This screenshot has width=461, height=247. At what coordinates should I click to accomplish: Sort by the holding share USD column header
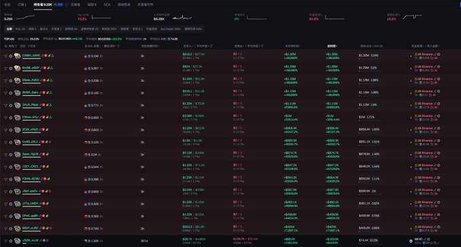point(372,46)
